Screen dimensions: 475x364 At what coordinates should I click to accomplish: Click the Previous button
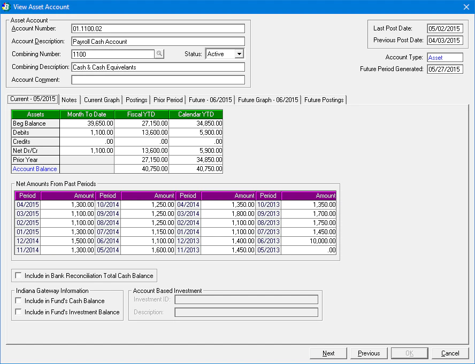tap(369, 353)
